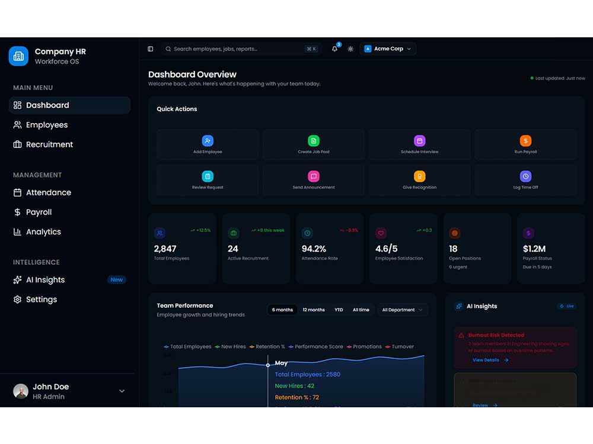The width and height of the screenshot is (593, 444).
Task: Click the Schedule Interview icon
Action: [419, 141]
